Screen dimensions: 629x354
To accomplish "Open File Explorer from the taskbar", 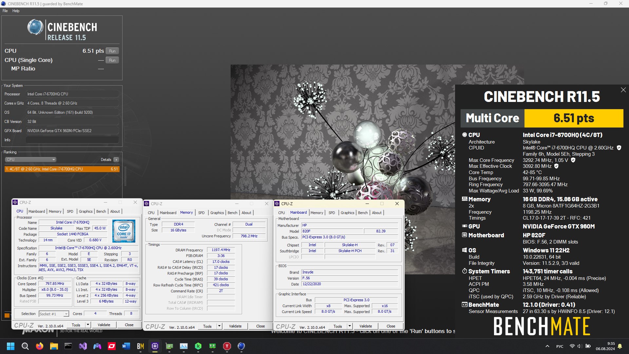I will 54,346.
